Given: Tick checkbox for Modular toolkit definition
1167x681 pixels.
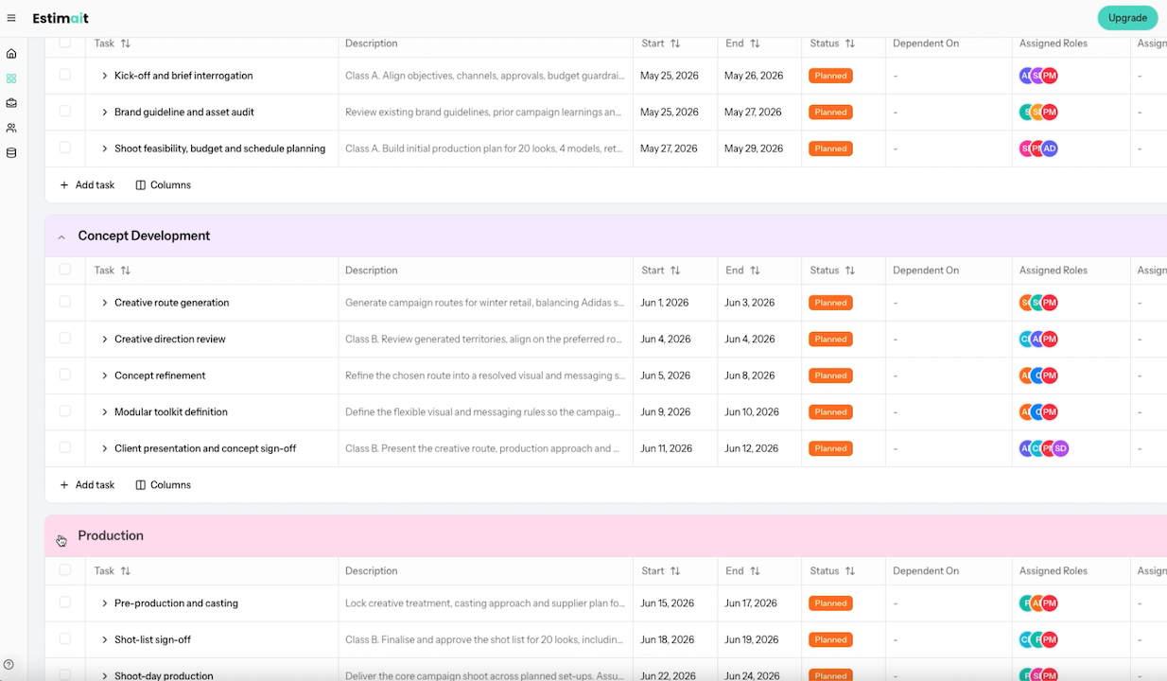Looking at the screenshot, I should pos(65,411).
